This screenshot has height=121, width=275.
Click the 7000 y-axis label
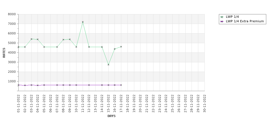[x=12, y=24]
